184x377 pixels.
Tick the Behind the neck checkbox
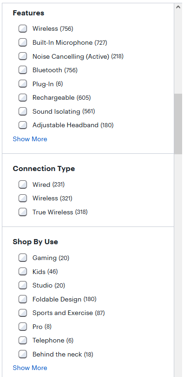click(x=23, y=354)
